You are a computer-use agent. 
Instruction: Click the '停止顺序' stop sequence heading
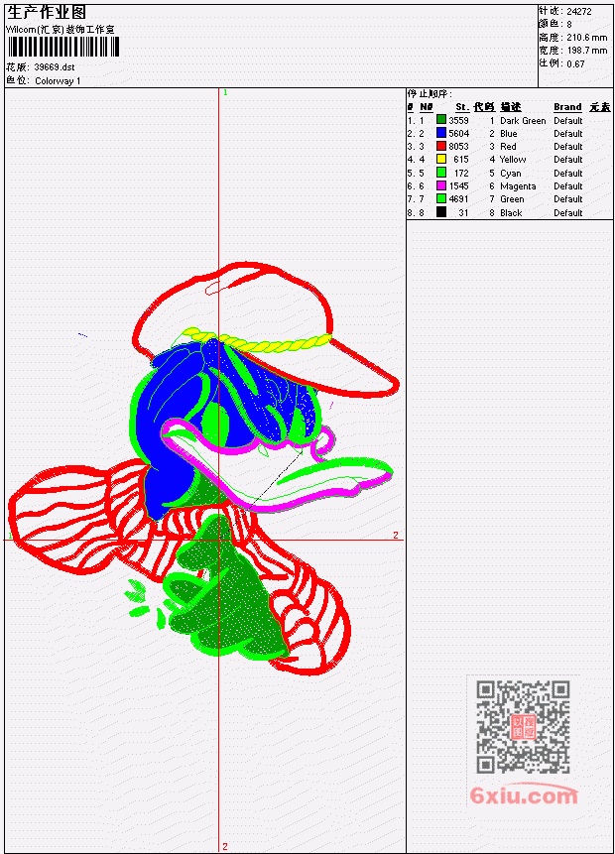(430, 94)
